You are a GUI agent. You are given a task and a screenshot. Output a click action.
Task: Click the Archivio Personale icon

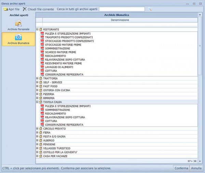18,24
